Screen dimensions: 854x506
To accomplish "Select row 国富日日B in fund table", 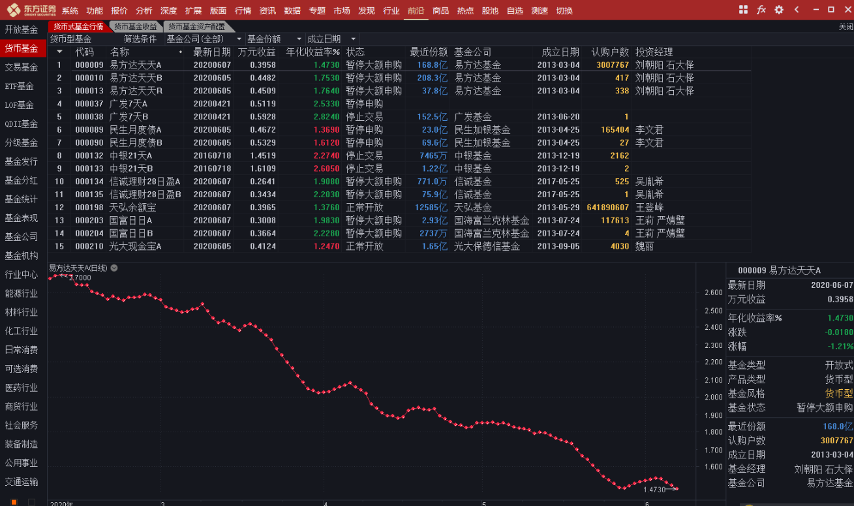I will pyautogui.click(x=399, y=233).
